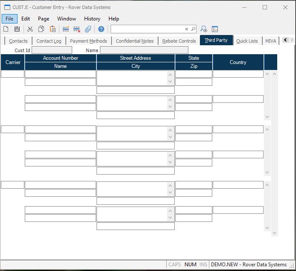Image resolution: width=296 pixels, height=271 pixels.
Task: Click the Cust Id input field
Action: [52, 50]
